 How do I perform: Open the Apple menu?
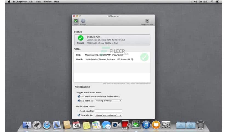[x=9, y=2]
